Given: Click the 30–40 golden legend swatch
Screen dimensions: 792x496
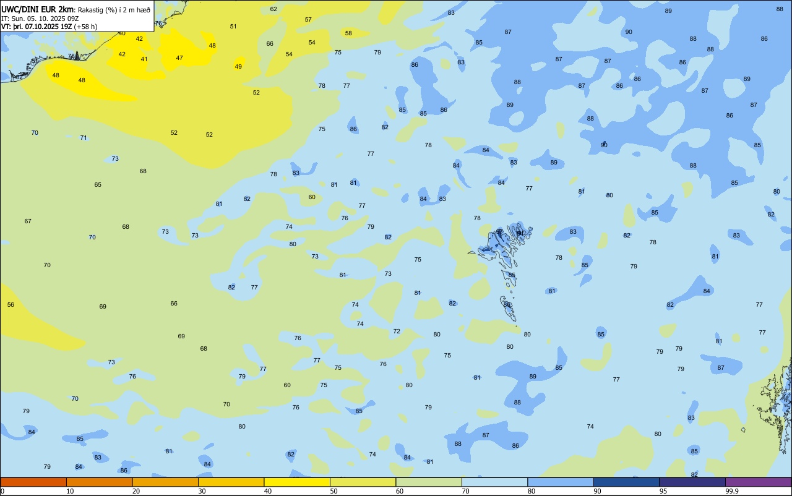Looking at the screenshot, I should [231, 482].
